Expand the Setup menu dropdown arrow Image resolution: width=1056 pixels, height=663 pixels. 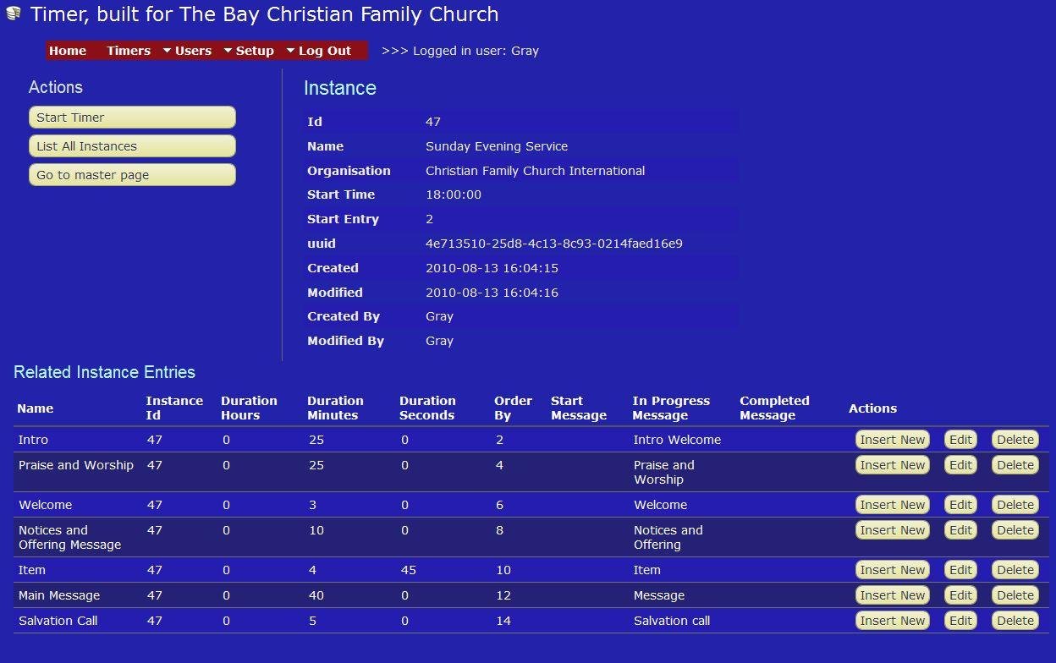pyautogui.click(x=290, y=51)
